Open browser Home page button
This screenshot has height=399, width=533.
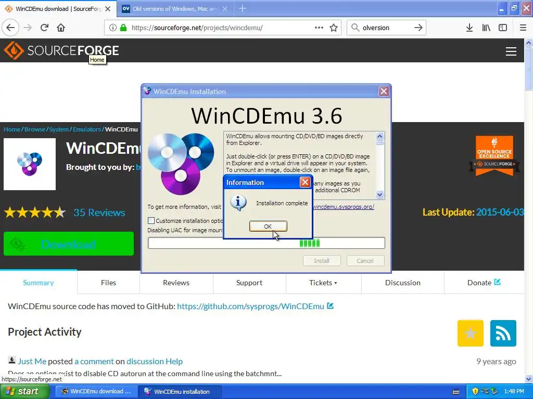click(61, 28)
